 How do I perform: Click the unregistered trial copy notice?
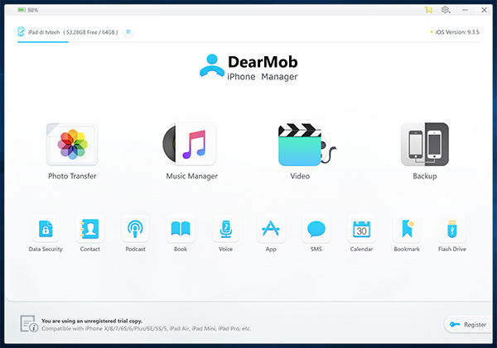click(92, 321)
